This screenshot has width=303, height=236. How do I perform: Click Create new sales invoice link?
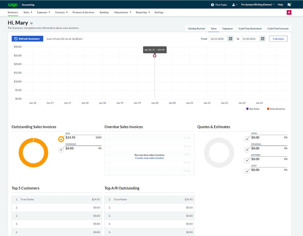(149, 158)
